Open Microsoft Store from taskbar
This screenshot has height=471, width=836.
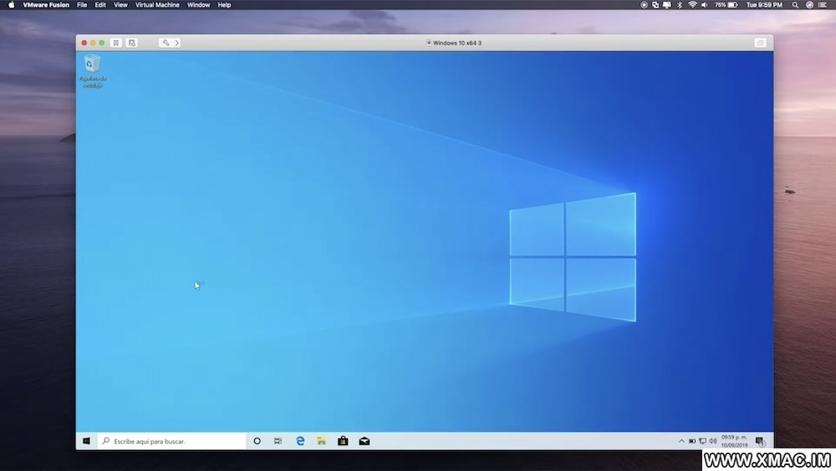(x=343, y=441)
